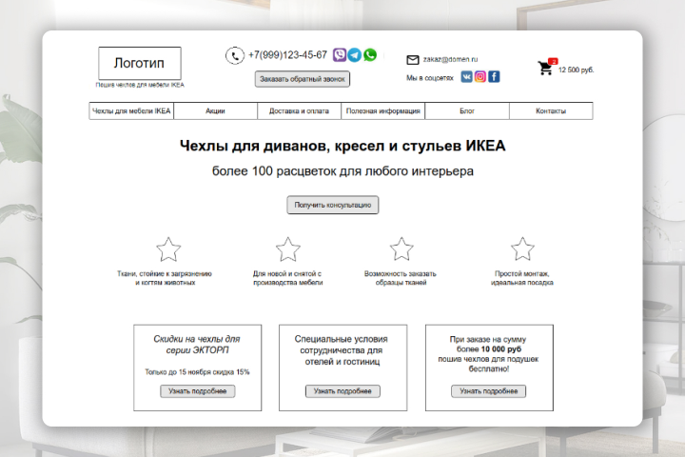Click subtitle 'более 100 расцветок для любого интерьера'
The height and width of the screenshot is (457, 685).
click(342, 171)
